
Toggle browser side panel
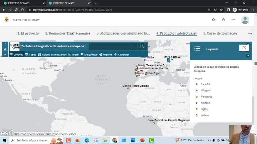point(229,10)
